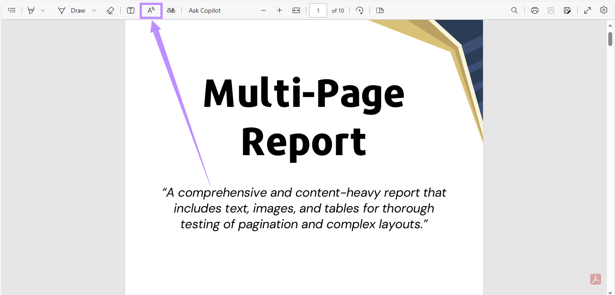This screenshot has height=295, width=615.
Task: Zoom out with the minus icon
Action: point(264,10)
